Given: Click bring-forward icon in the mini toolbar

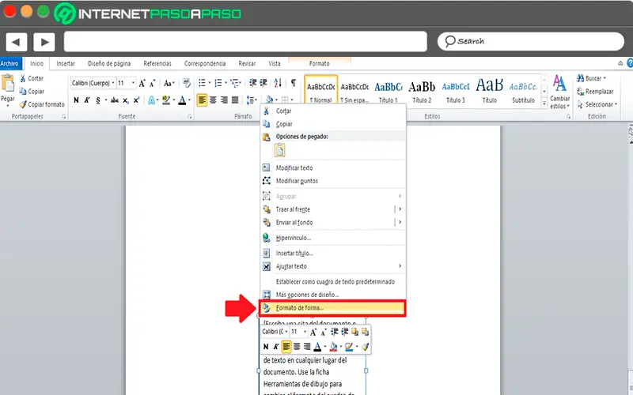Looking at the screenshot, I should click(354, 332).
